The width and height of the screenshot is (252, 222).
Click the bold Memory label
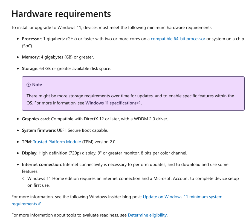pyautogui.click(x=30, y=57)
